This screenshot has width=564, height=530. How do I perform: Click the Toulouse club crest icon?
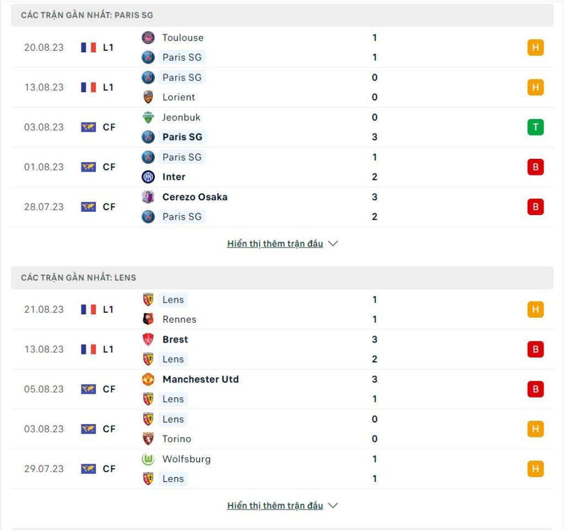[x=148, y=38]
